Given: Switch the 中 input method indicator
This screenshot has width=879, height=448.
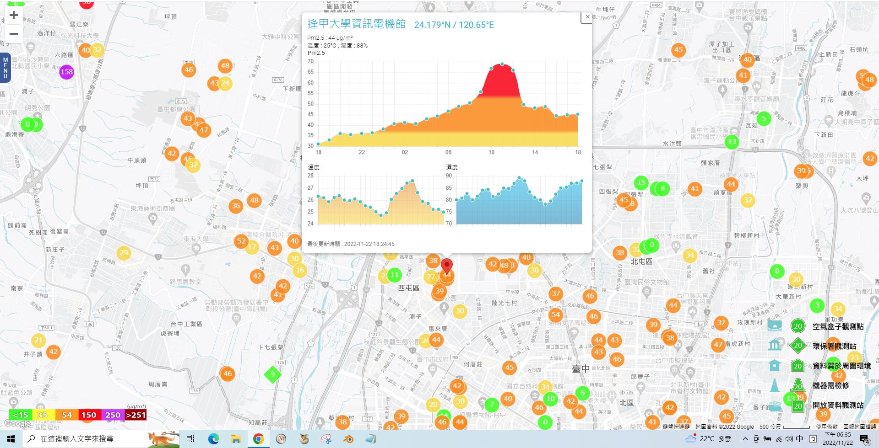Looking at the screenshot, I should point(799,439).
